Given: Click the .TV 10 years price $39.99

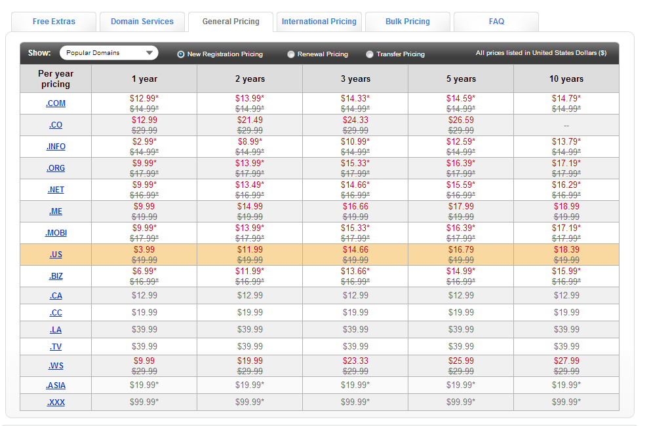Looking at the screenshot, I should click(x=566, y=346).
